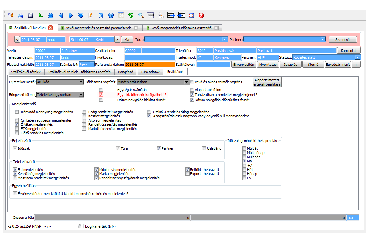Go to previous record with blue left arrow
This screenshot has width=369, height=236.
(61, 15)
